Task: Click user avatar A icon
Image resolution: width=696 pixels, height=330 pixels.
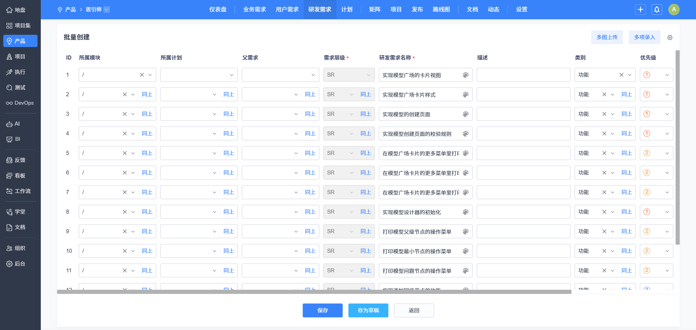Action: click(674, 10)
